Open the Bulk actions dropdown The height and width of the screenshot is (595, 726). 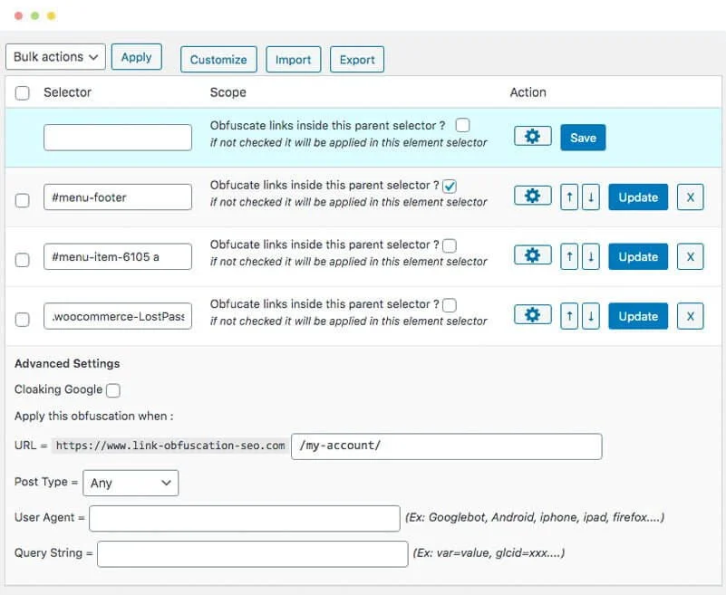coord(55,57)
